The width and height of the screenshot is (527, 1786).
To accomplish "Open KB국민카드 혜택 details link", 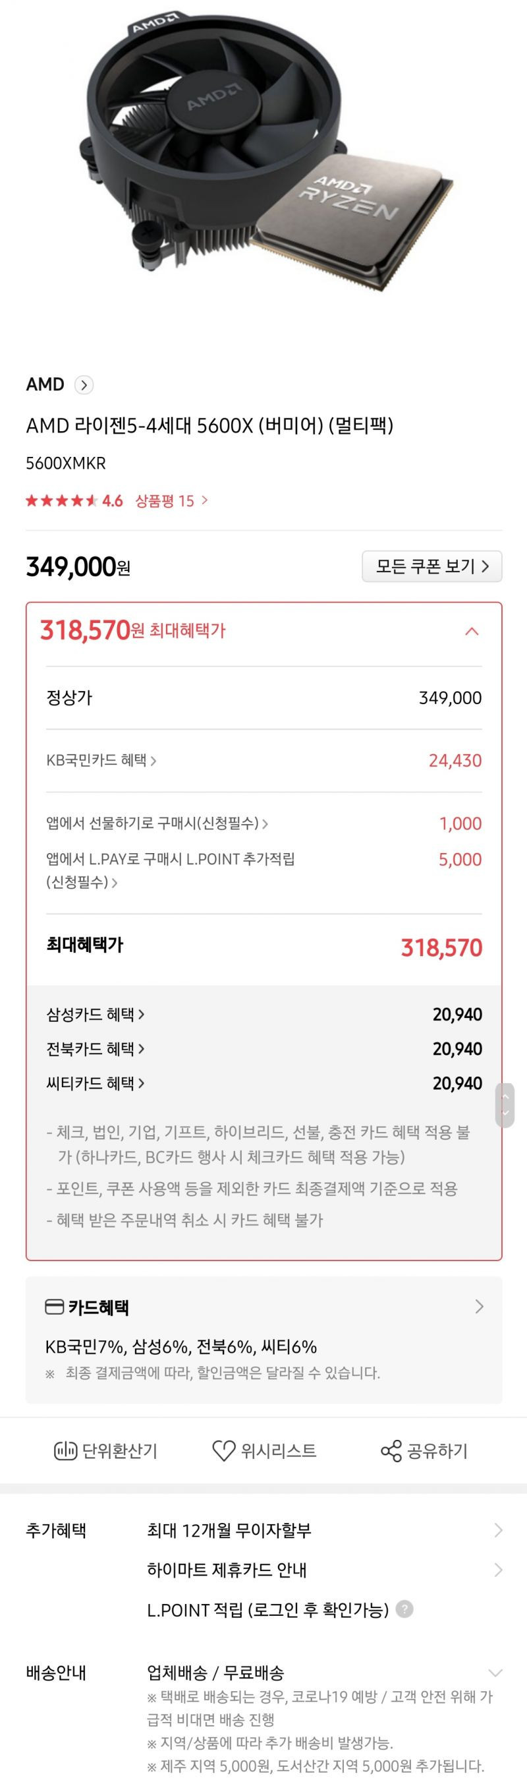I will [101, 761].
